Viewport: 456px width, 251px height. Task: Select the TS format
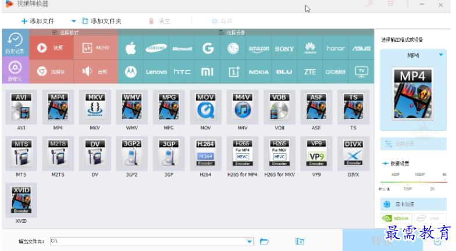click(x=354, y=107)
